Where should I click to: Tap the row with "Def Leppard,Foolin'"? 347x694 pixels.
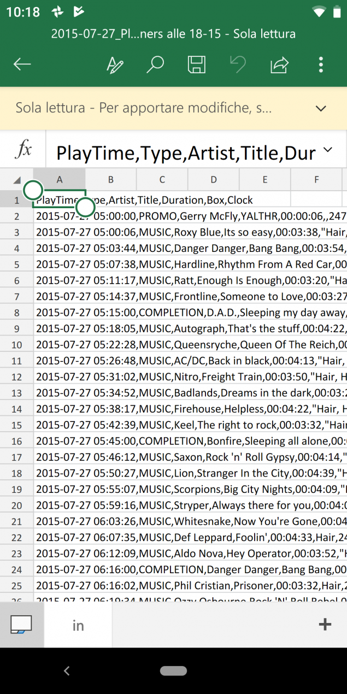click(x=190, y=537)
